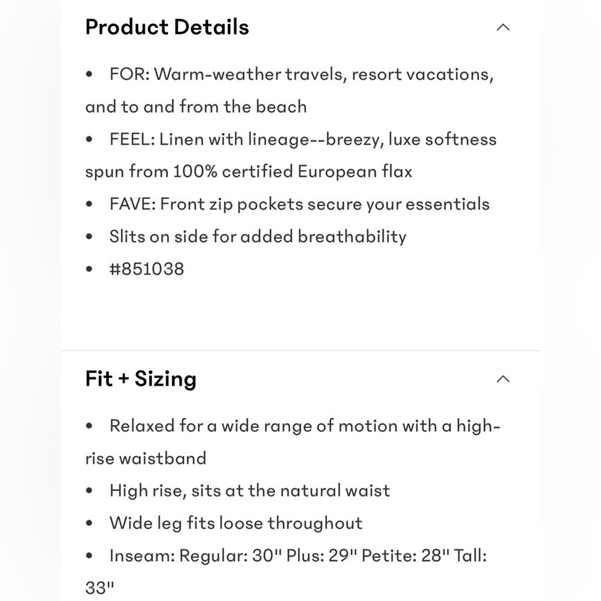Click the Product Details section heading
The width and height of the screenshot is (601, 601).
click(167, 27)
